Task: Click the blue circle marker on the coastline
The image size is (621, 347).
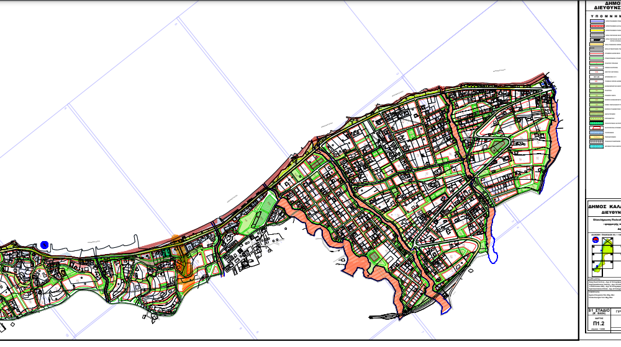Action: (44, 245)
